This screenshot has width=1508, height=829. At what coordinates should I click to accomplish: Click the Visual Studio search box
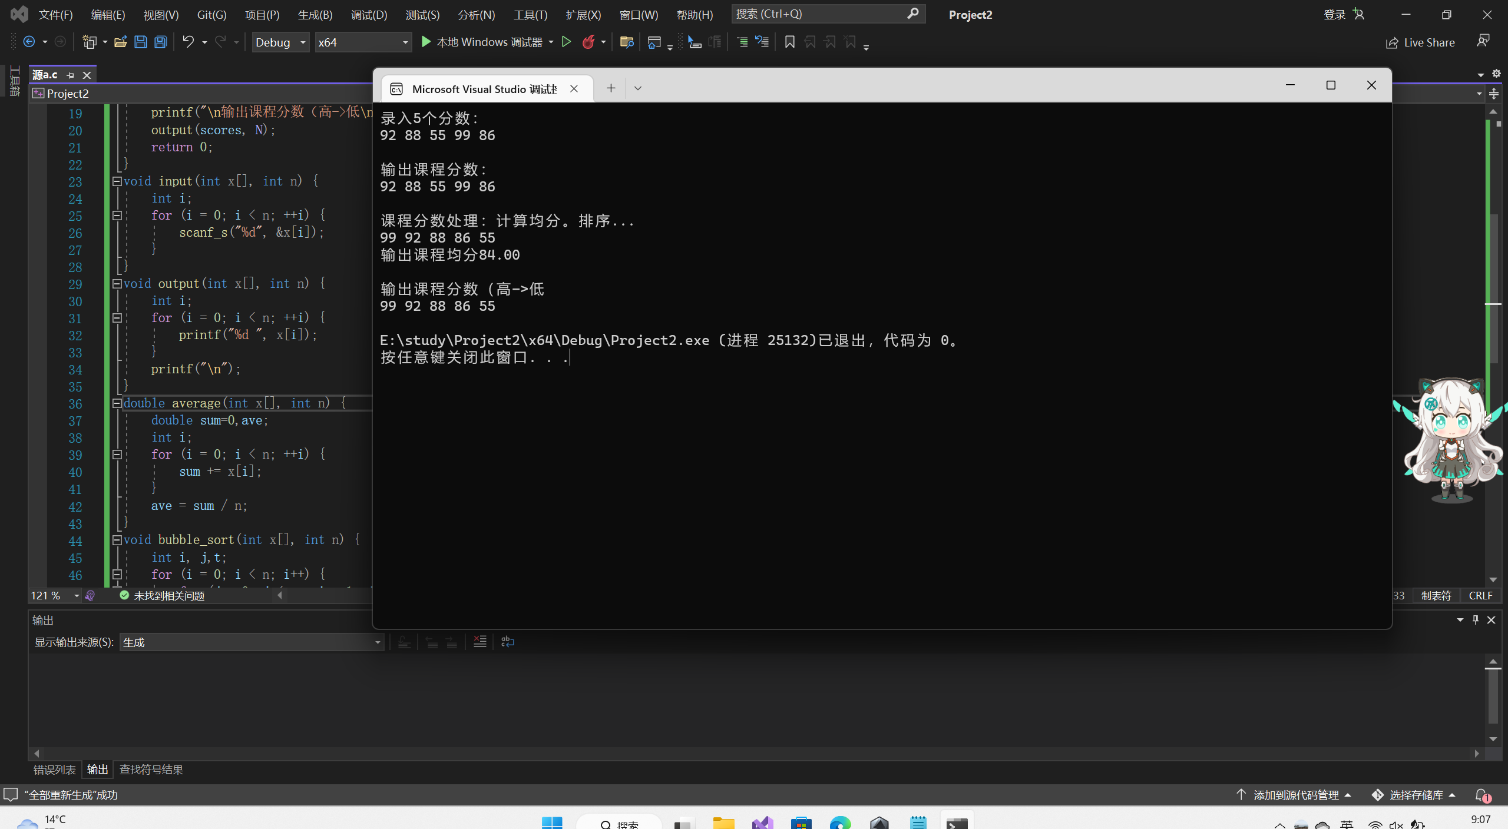(821, 14)
